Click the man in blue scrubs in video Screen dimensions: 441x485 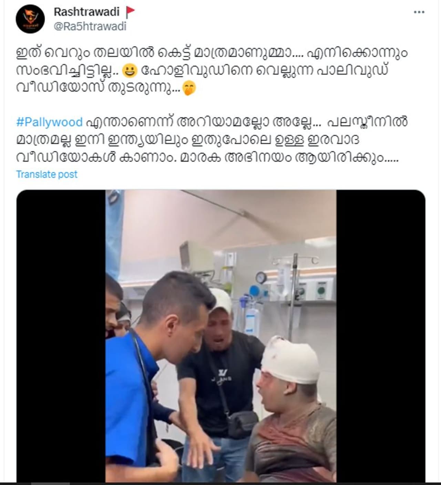coord(155,375)
